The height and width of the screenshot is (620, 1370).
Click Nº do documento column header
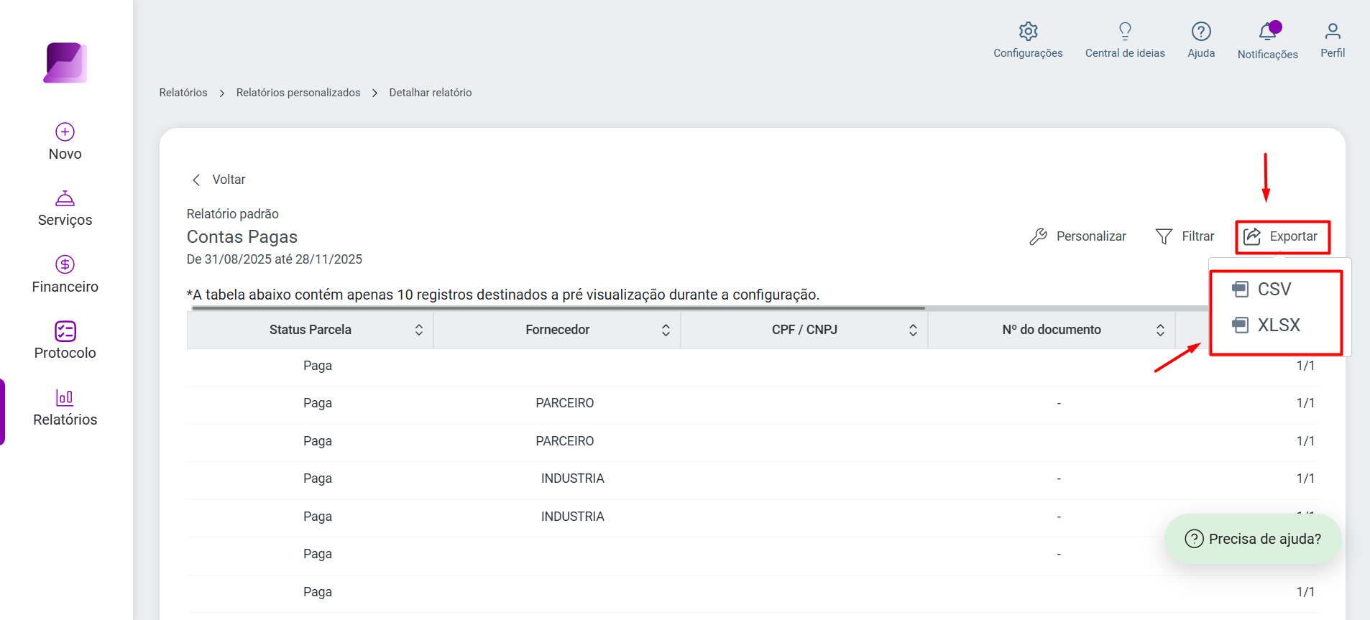(1052, 330)
